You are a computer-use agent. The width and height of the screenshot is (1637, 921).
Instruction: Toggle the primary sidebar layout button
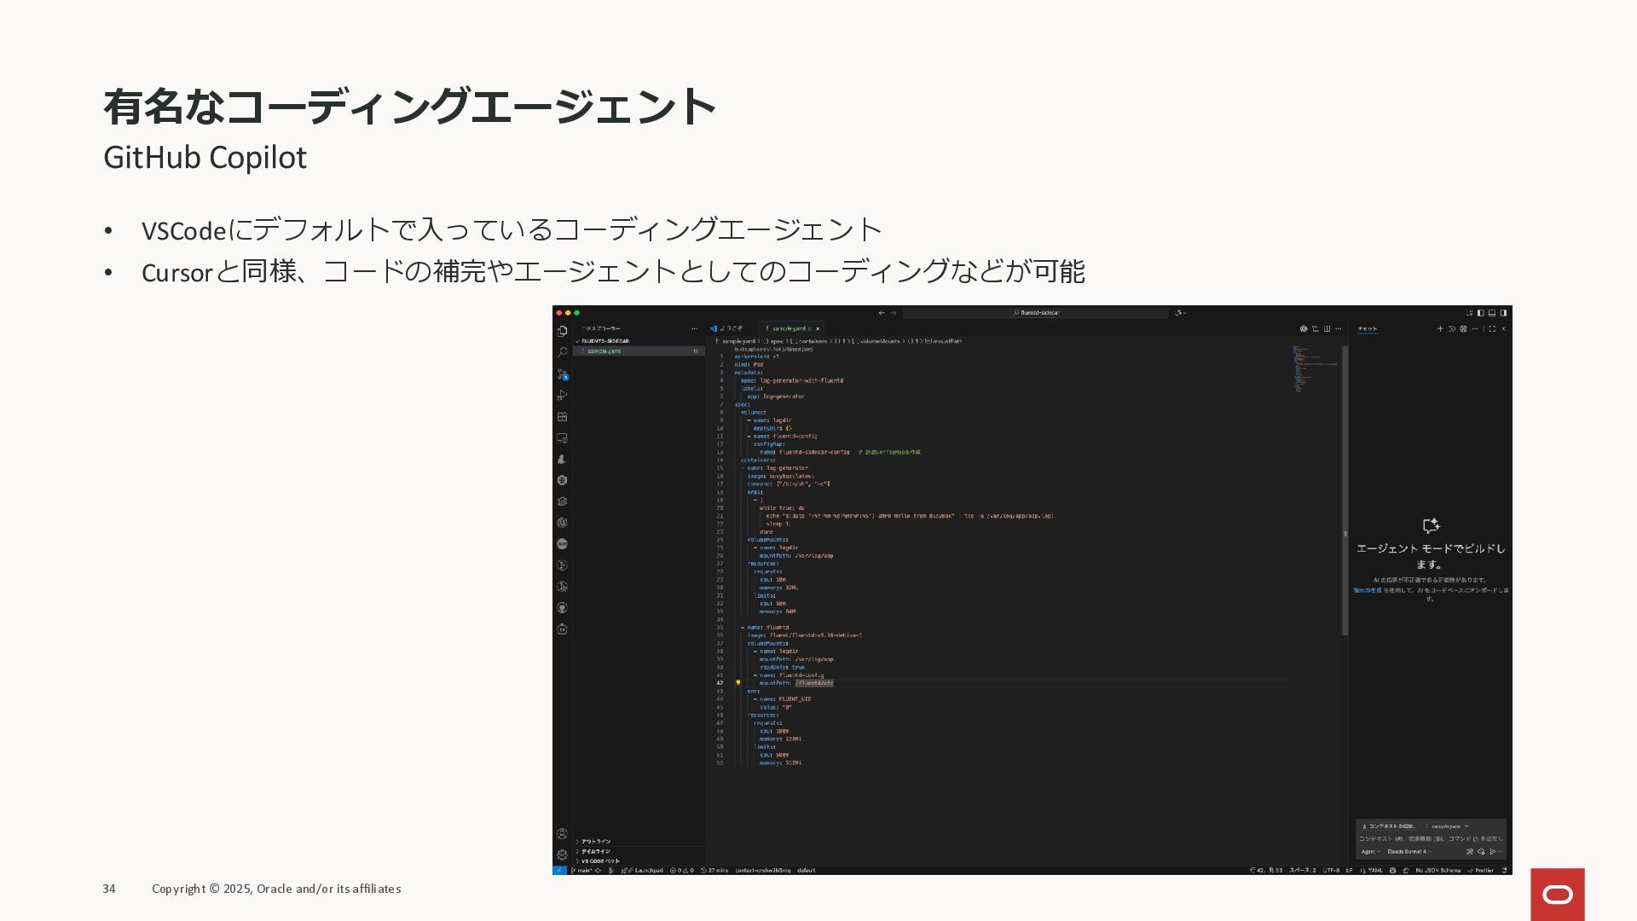click(x=1481, y=313)
